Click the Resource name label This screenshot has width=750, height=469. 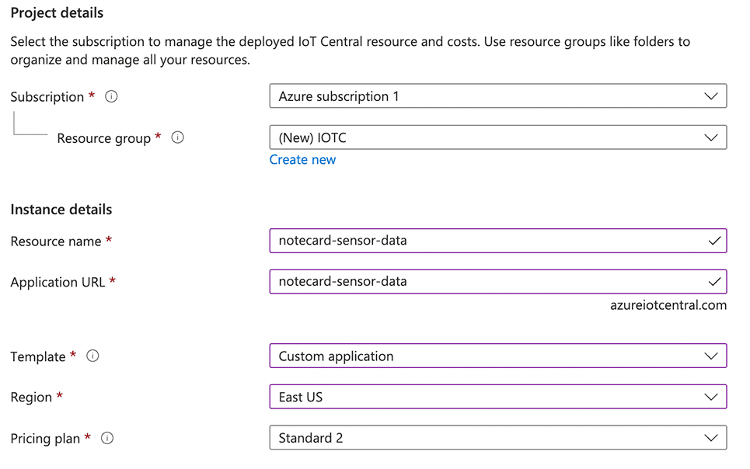[x=55, y=241]
